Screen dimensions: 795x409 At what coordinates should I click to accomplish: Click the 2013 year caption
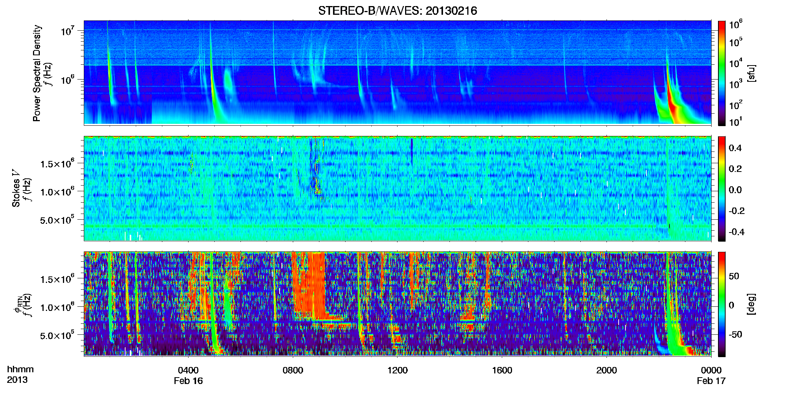tap(17, 380)
